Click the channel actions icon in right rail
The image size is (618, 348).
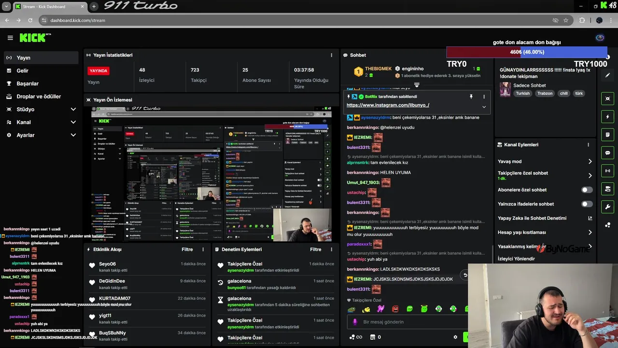607,188
